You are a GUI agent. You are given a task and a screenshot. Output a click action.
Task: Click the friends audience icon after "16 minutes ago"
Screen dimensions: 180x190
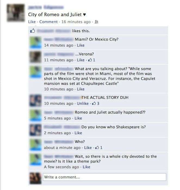(96, 22)
